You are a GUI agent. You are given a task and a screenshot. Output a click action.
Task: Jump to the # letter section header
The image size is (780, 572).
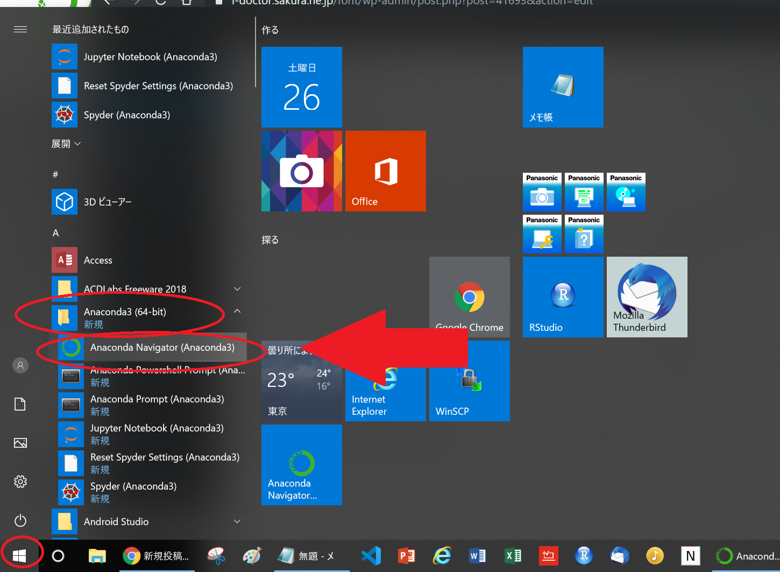click(55, 174)
